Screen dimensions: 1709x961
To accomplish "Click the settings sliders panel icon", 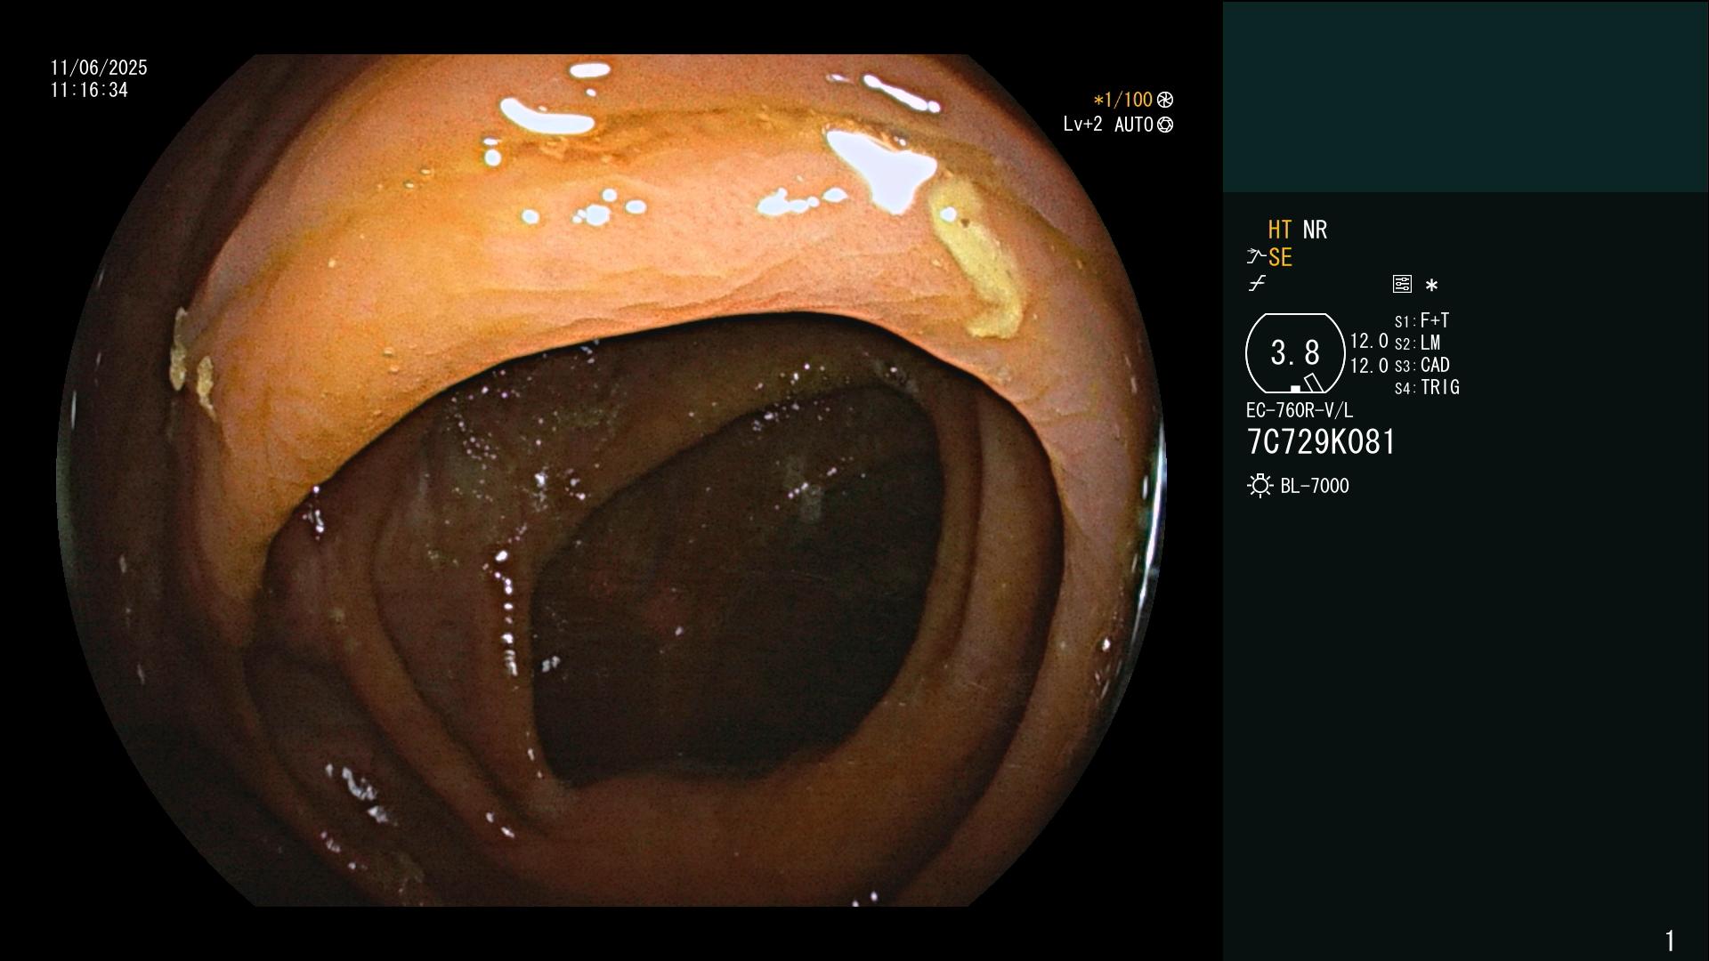I will pos(1402,284).
